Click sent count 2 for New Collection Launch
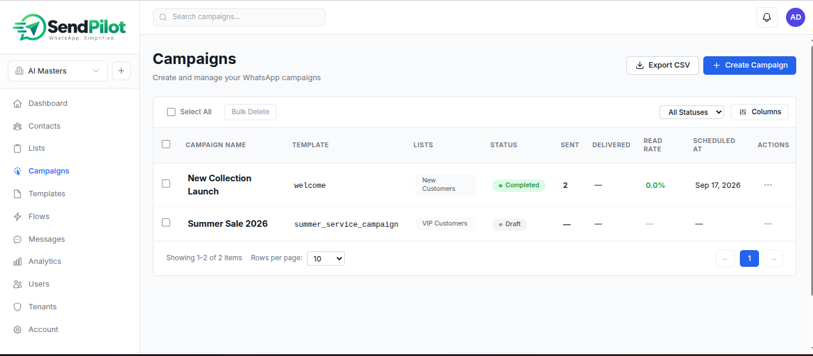This screenshot has height=356, width=813. coord(565,185)
